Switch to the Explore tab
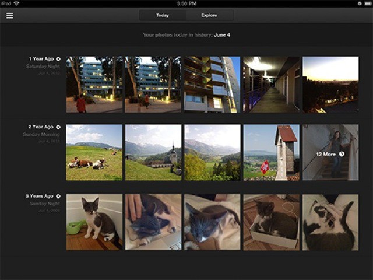373x280 pixels. 210,15
